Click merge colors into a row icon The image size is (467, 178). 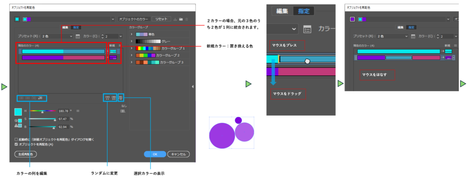tap(21, 98)
